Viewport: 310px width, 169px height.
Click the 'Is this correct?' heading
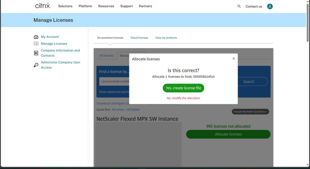[x=183, y=70]
